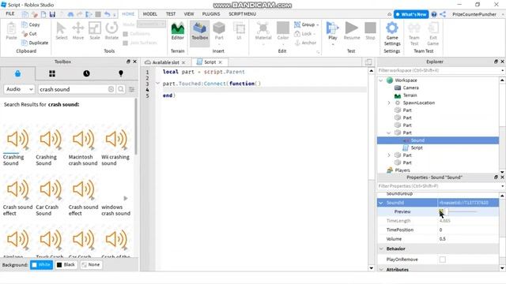Screen dimensions: 506x284
Task: Collapse the Attributes section arrow
Action: (x=381, y=270)
